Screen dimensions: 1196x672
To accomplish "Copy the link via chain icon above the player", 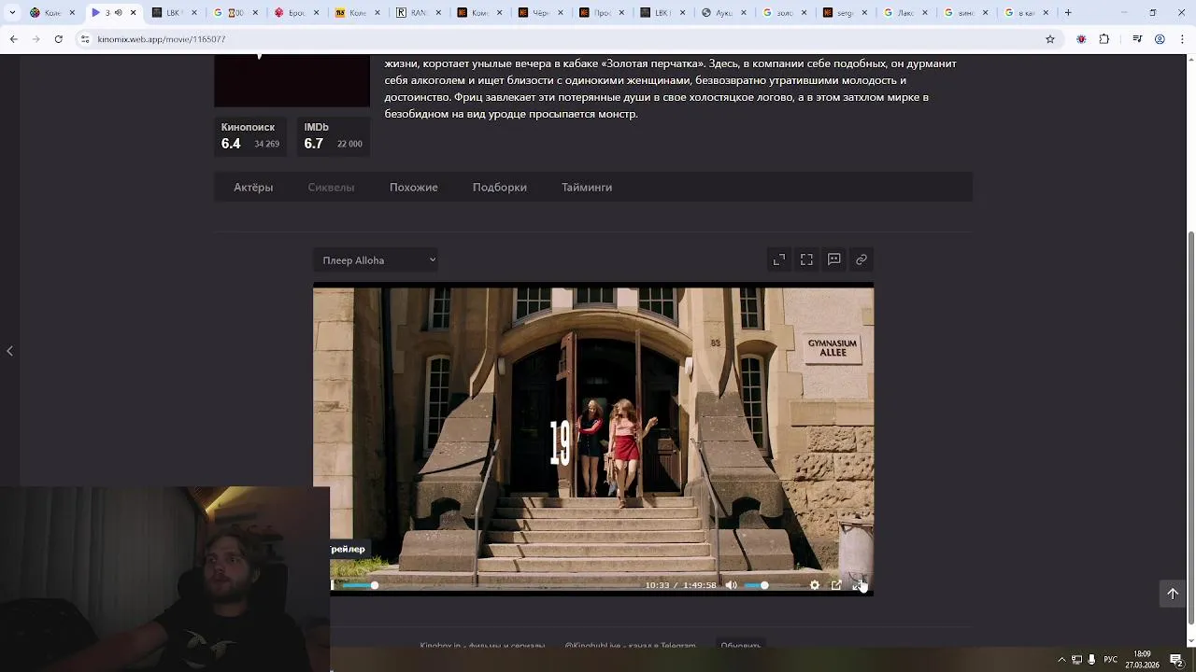I will coord(861,259).
